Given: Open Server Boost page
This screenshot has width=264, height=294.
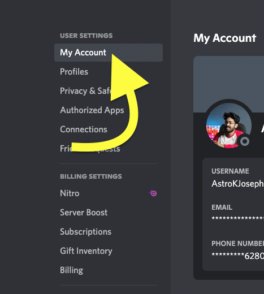Looking at the screenshot, I should (84, 213).
